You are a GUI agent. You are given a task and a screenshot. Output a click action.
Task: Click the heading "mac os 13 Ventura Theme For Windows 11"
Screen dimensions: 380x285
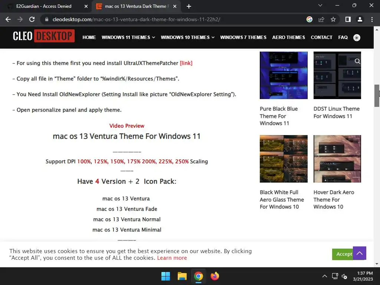click(127, 136)
